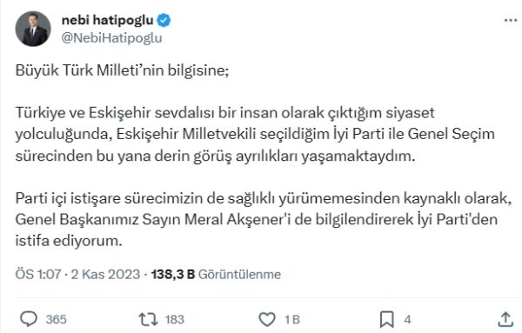Click the 365 replies count
The height and width of the screenshot is (333, 522).
point(57,319)
